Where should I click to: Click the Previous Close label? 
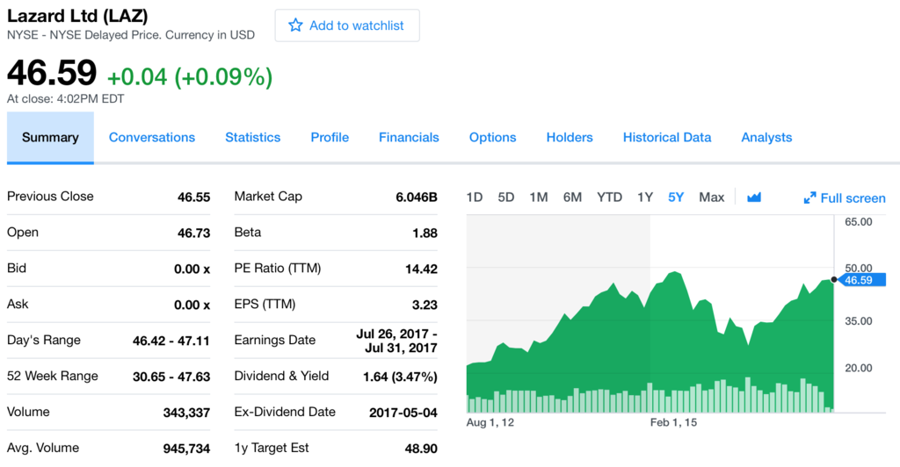tap(50, 197)
